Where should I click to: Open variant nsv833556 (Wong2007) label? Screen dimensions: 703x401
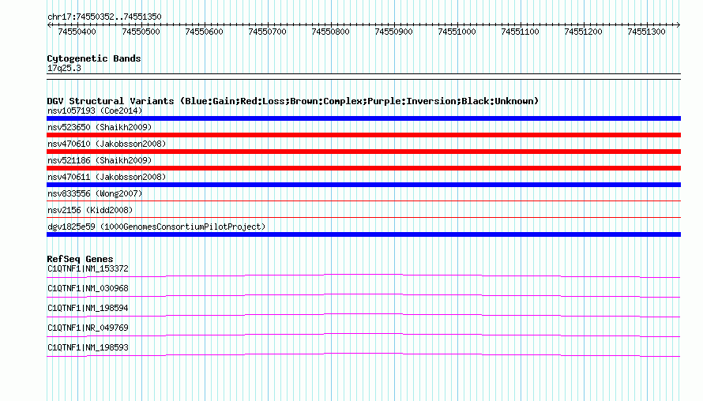pyautogui.click(x=95, y=193)
